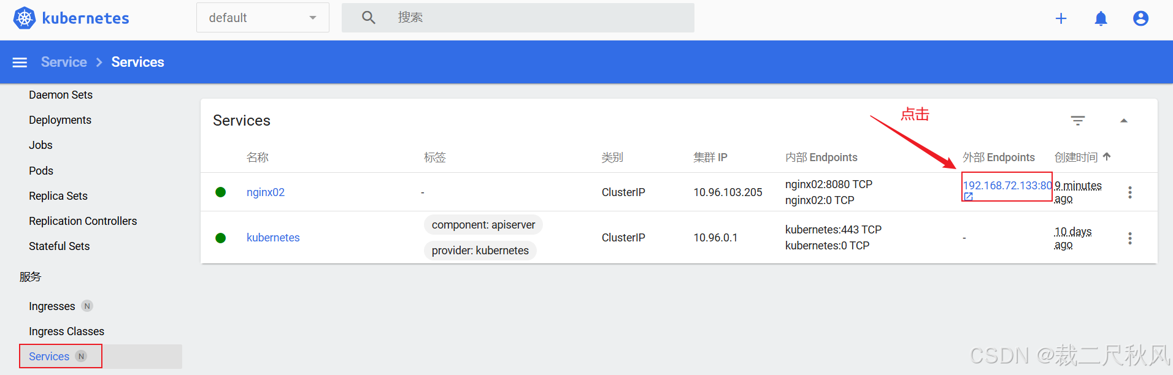The height and width of the screenshot is (375, 1173).
Task: Click the sort arrow next to 创建时间
Action: (1107, 157)
